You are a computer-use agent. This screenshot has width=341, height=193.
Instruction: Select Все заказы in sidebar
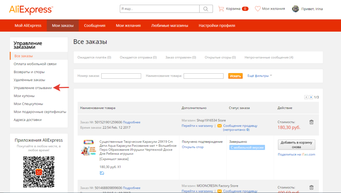coord(39,56)
